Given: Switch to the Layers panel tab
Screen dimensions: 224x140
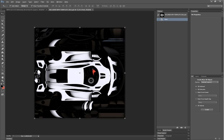Looking at the screenshot, I should (197, 76).
